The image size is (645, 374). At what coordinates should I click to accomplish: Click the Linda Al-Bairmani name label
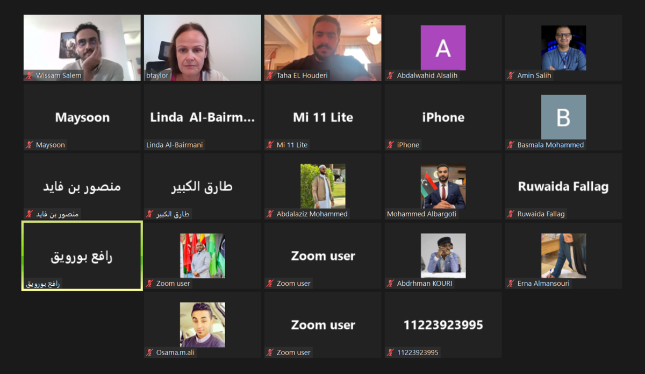click(x=175, y=145)
